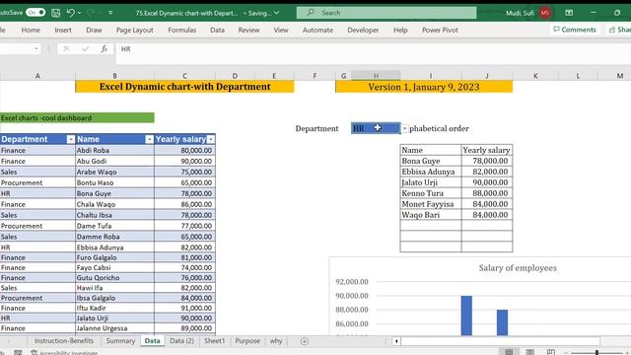Click Ebbisa Adunya in the right table
This screenshot has height=355, width=631.
pos(431,172)
